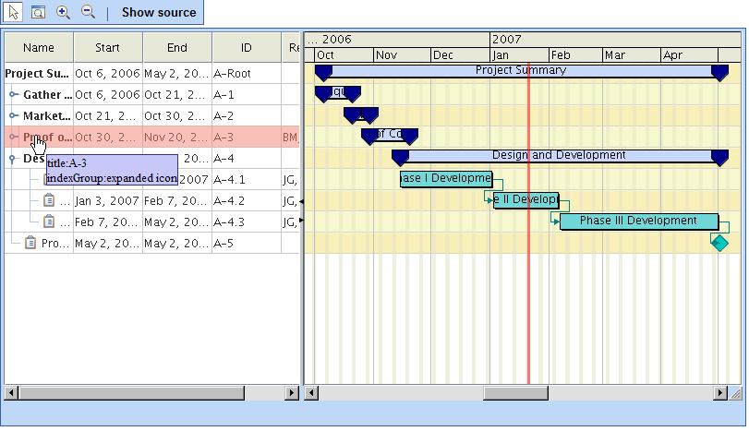This screenshot has height=431, width=749.
Task: Sort by the Start column header
Action: [107, 47]
